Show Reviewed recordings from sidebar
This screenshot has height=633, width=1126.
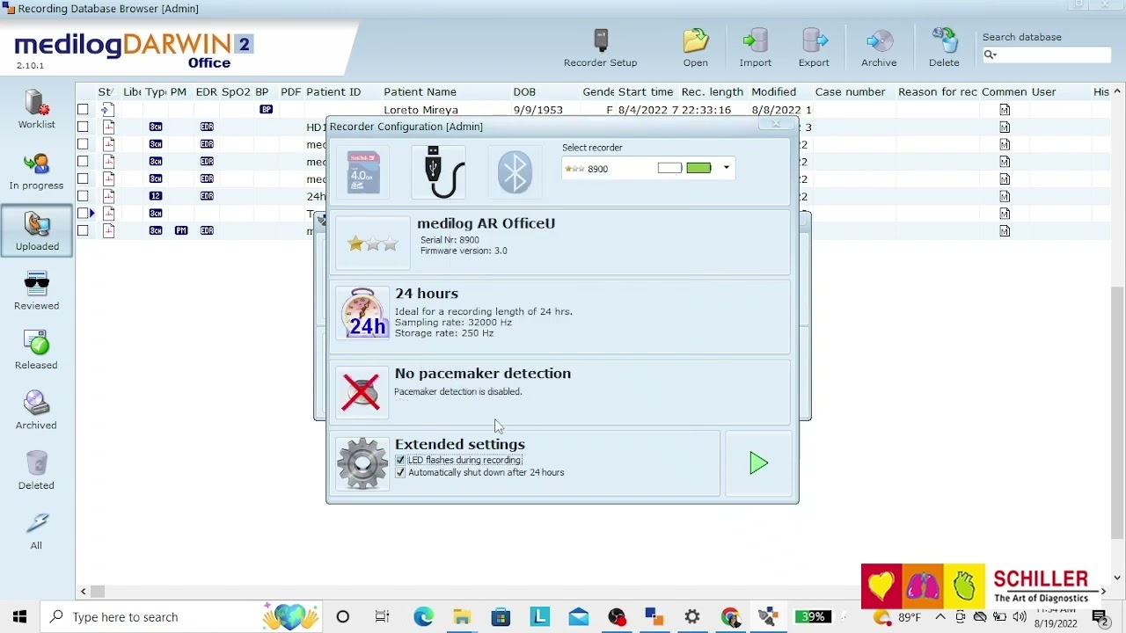(36, 291)
